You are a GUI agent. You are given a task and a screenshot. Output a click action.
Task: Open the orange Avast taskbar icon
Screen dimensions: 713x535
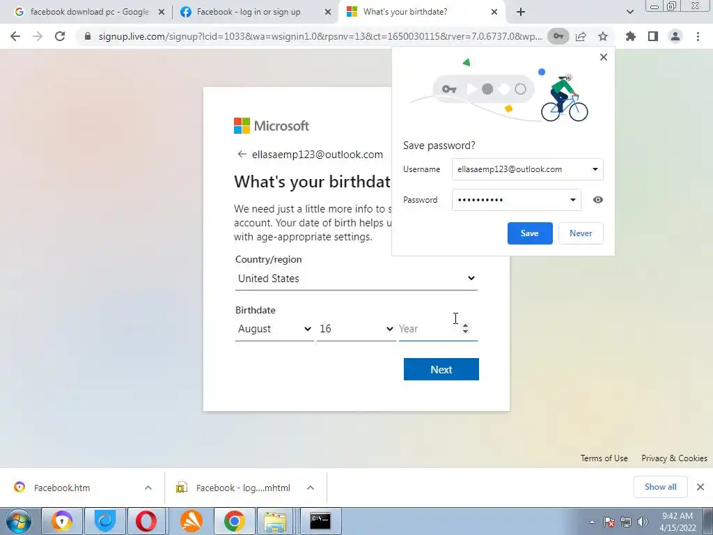191,521
